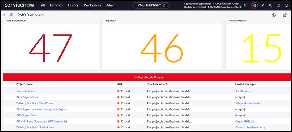Open the All menu
This screenshot has width=292, height=132.
coord(43,5)
